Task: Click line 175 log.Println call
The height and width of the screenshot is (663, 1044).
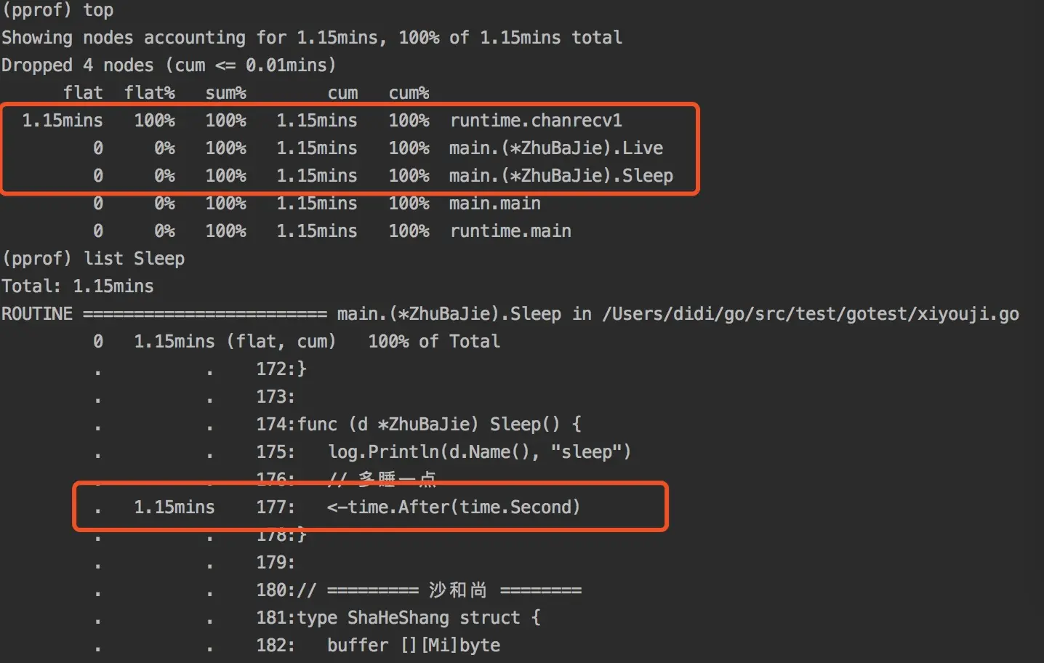Action: tap(479, 452)
